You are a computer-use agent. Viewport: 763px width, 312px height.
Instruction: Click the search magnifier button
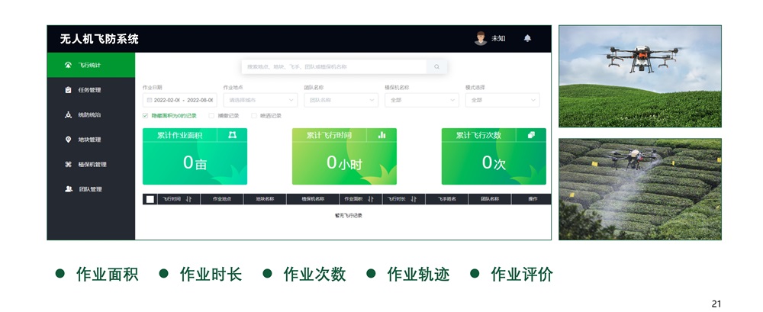point(436,67)
